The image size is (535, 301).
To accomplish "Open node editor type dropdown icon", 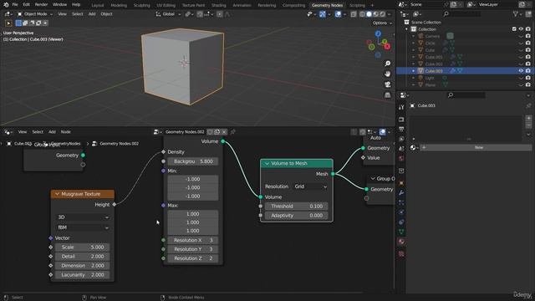I will coord(8,132).
